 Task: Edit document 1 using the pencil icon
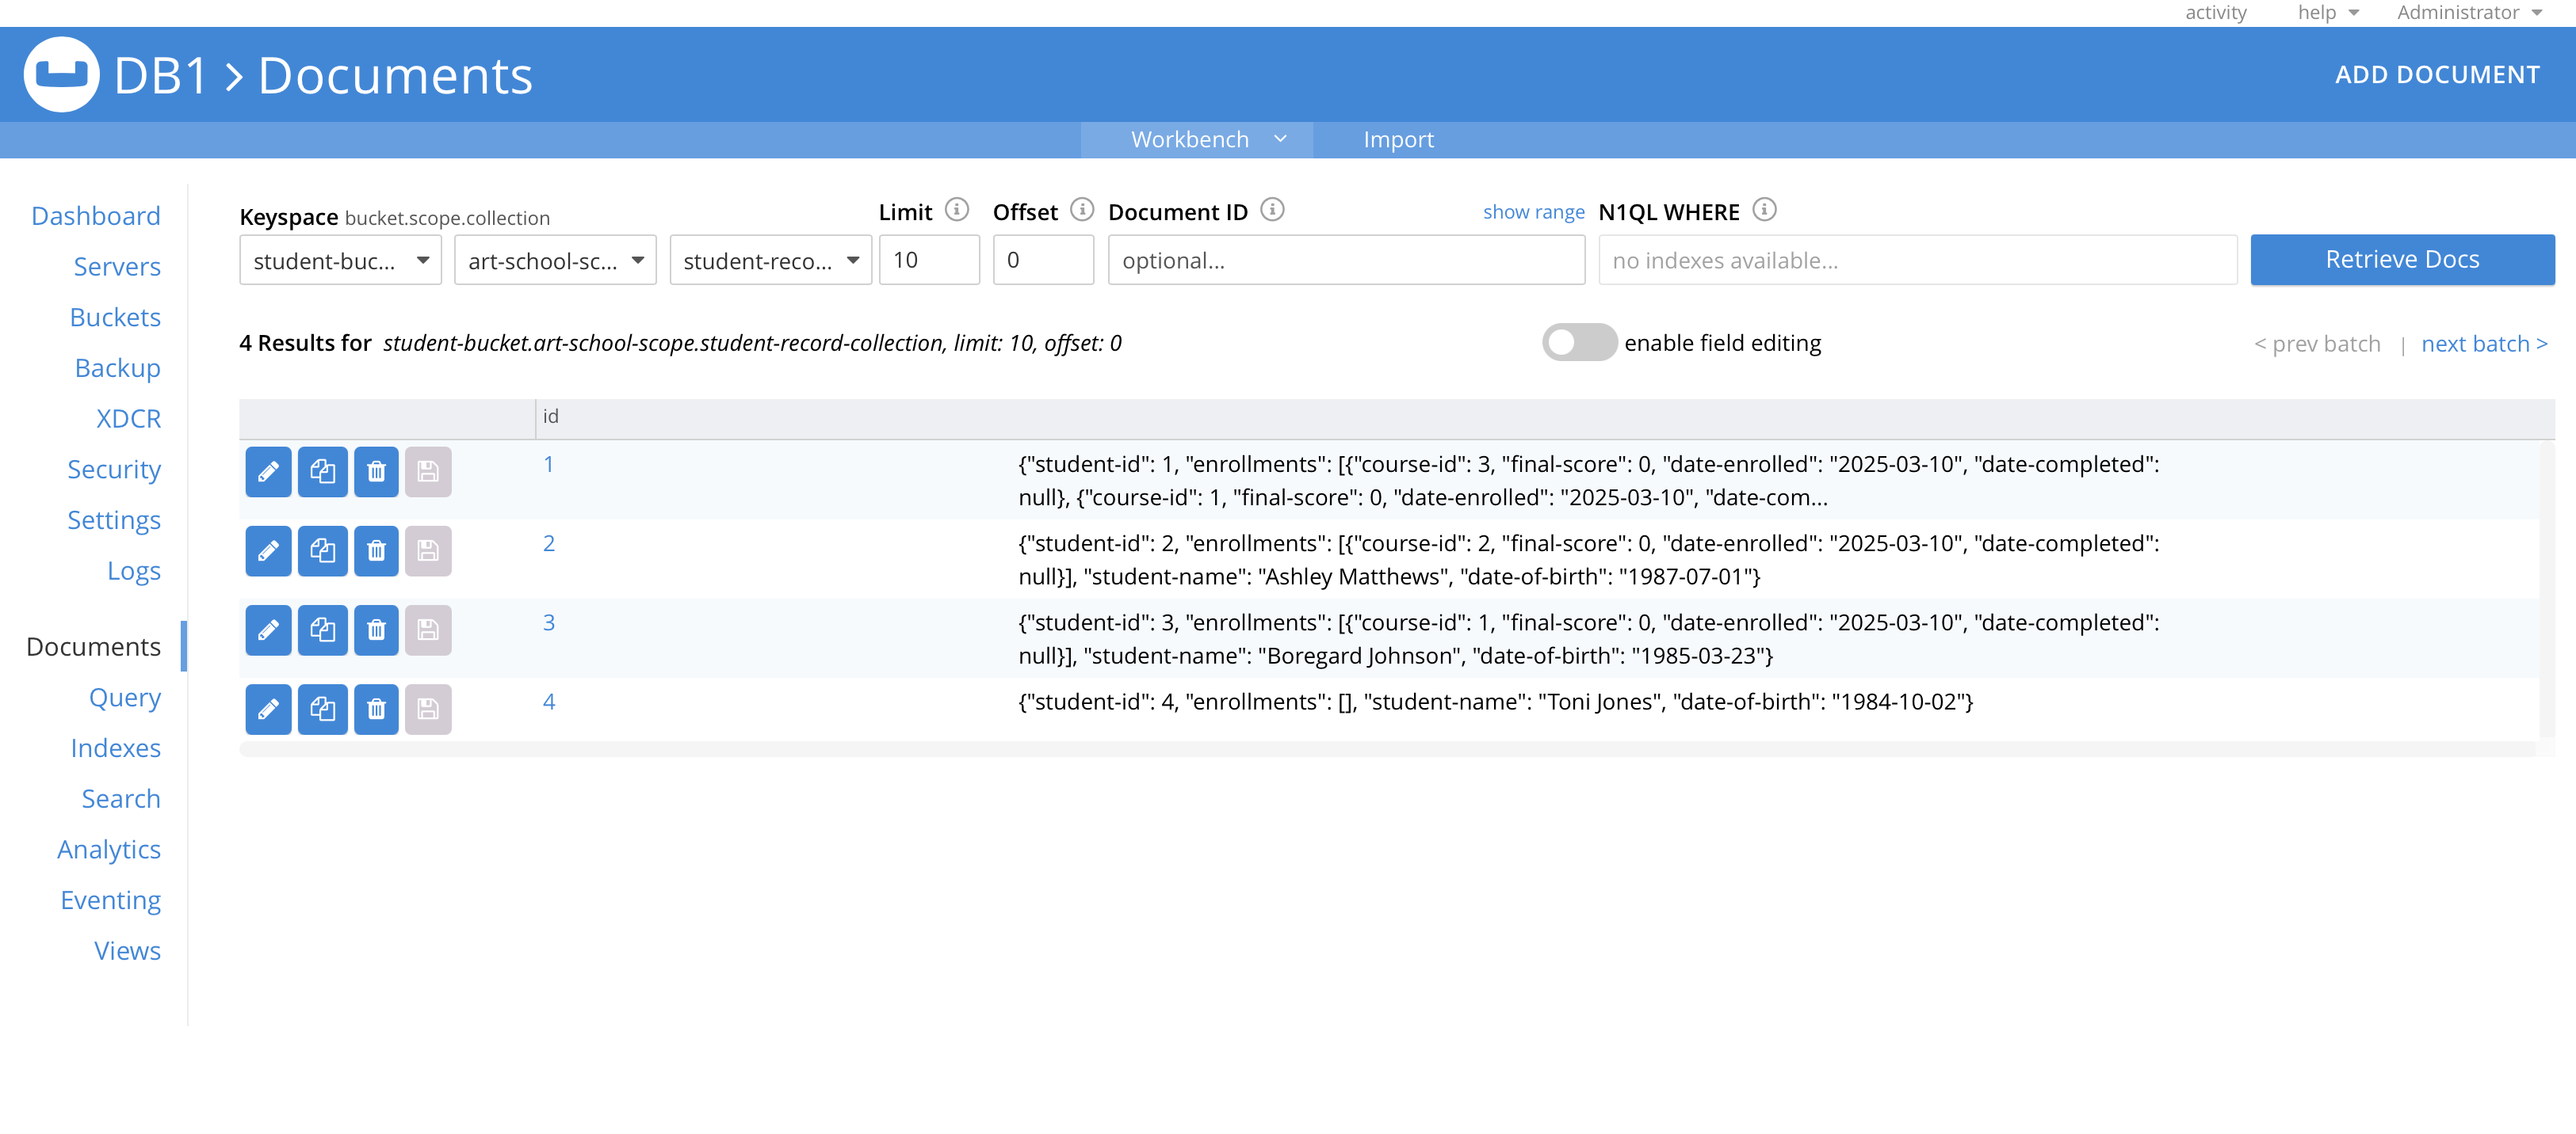267,472
